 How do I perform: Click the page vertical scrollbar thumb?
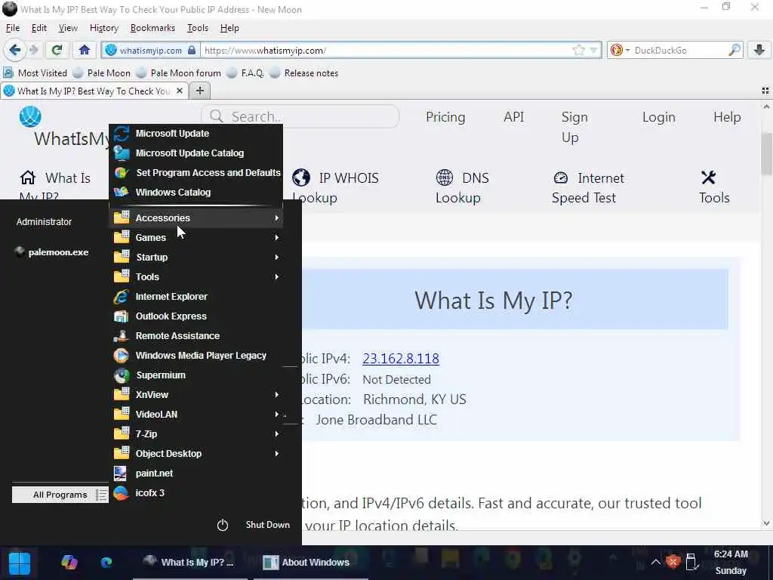767,153
